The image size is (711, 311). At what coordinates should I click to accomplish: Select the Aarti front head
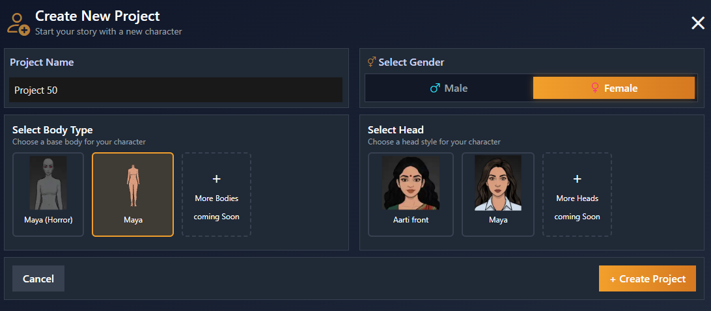[411, 195]
